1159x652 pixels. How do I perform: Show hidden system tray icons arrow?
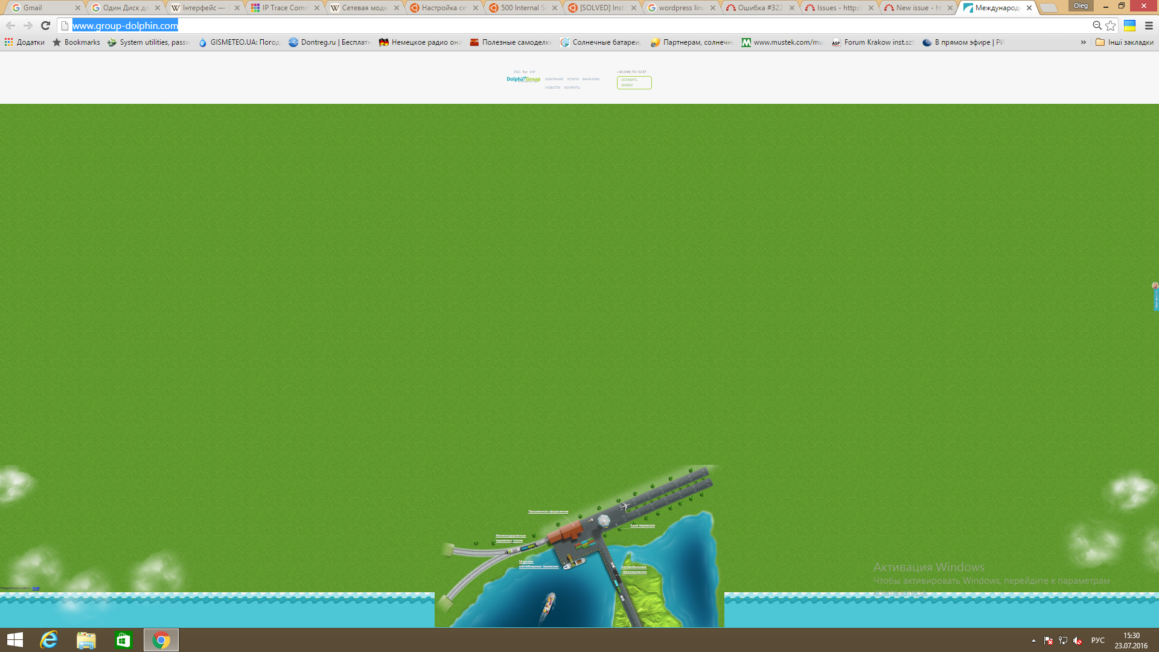click(1033, 641)
